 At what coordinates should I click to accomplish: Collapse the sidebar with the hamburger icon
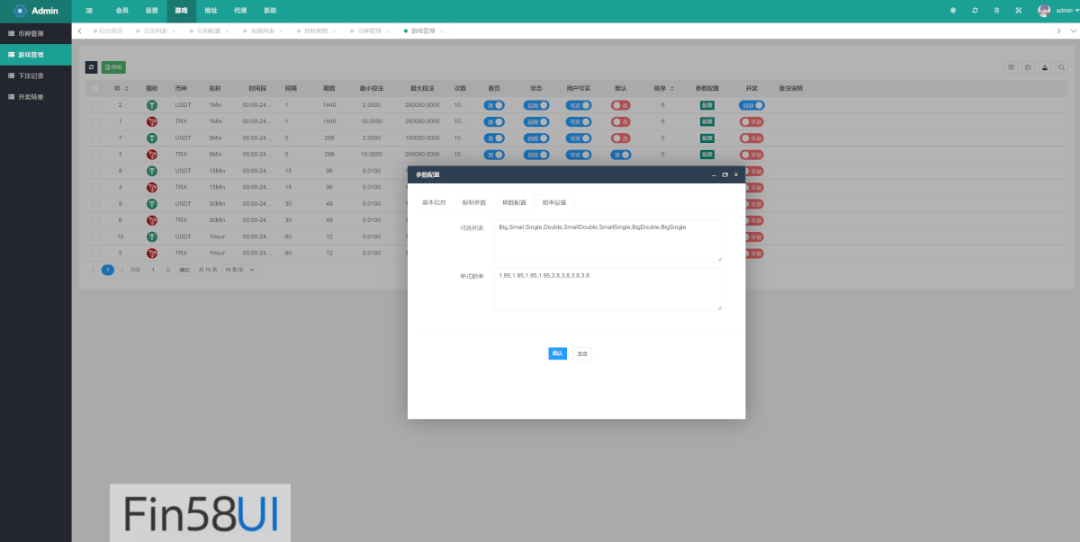coord(89,11)
